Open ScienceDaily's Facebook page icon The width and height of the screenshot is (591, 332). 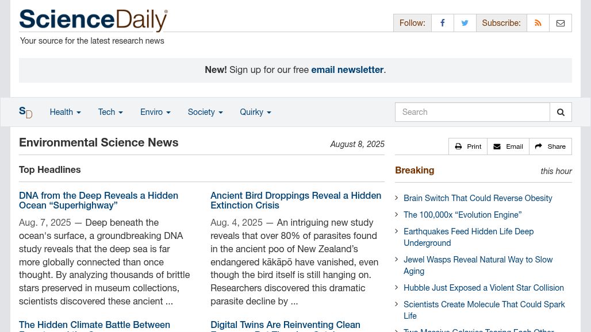(x=443, y=23)
